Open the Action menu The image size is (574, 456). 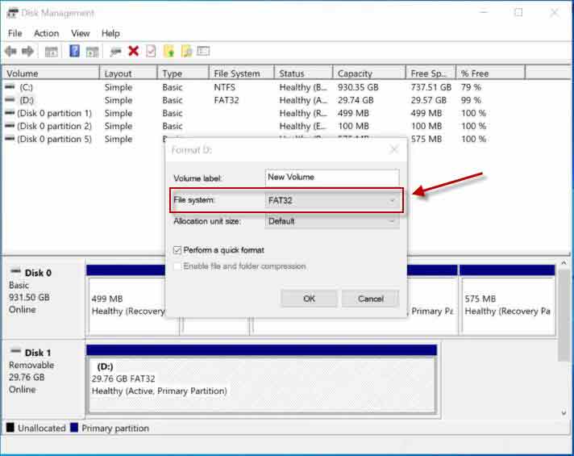(x=47, y=33)
